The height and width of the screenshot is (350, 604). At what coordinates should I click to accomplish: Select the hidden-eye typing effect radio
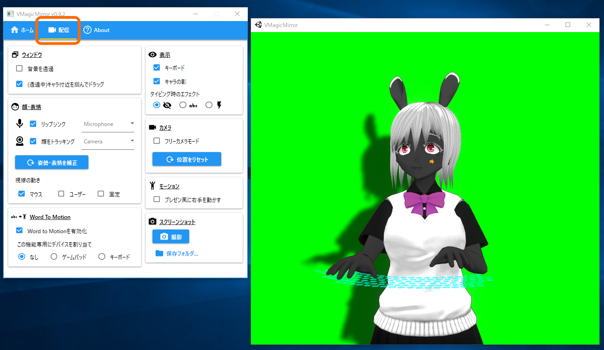click(157, 105)
